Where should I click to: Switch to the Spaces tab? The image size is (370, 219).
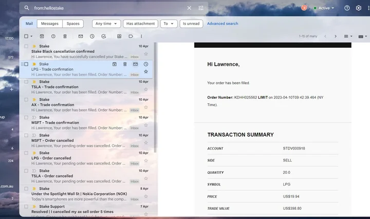pos(73,24)
